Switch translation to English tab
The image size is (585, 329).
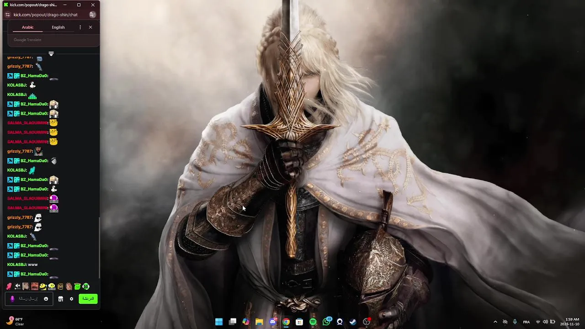coord(58,27)
